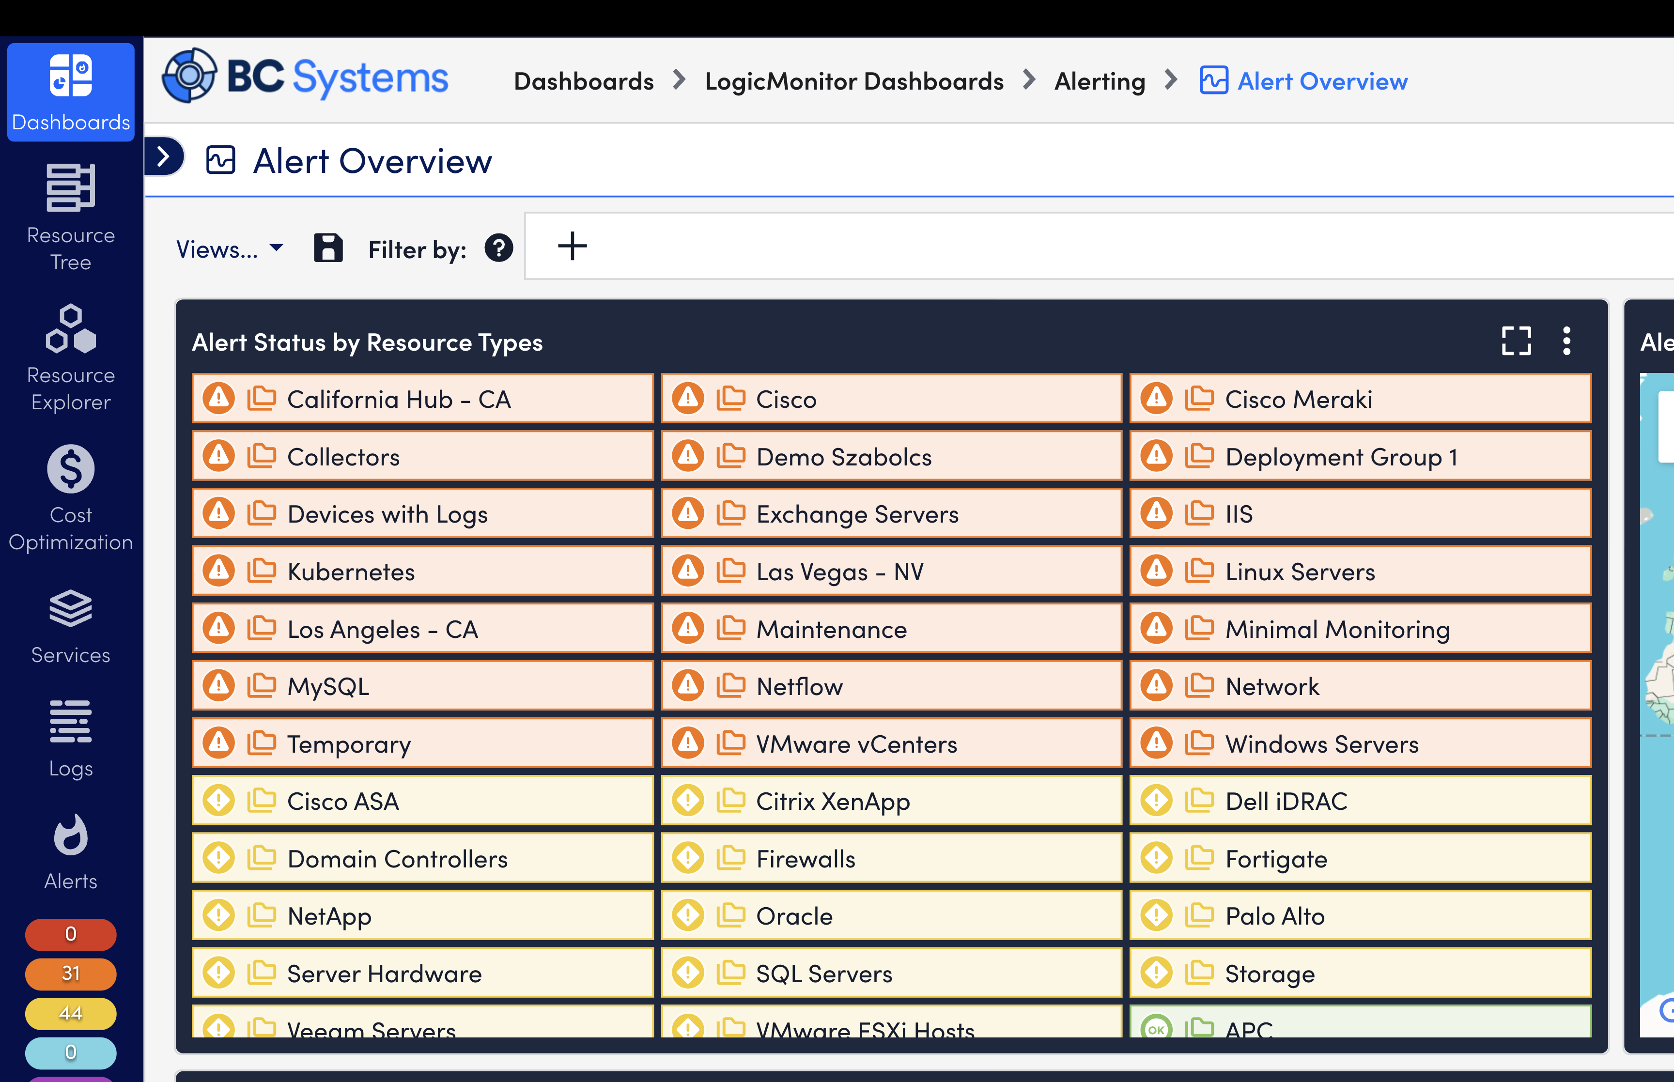Open the Demo Szabolcs resource tile
The width and height of the screenshot is (1674, 1082).
[x=891, y=456]
